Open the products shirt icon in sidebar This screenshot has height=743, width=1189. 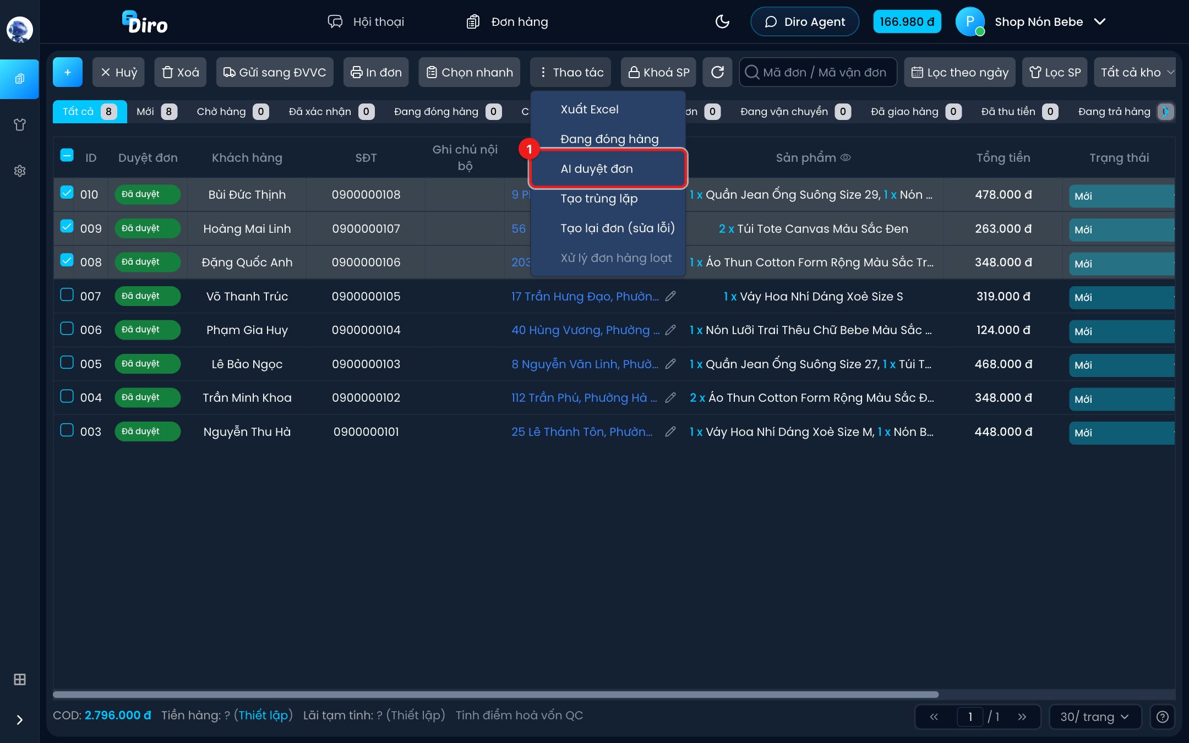(19, 125)
